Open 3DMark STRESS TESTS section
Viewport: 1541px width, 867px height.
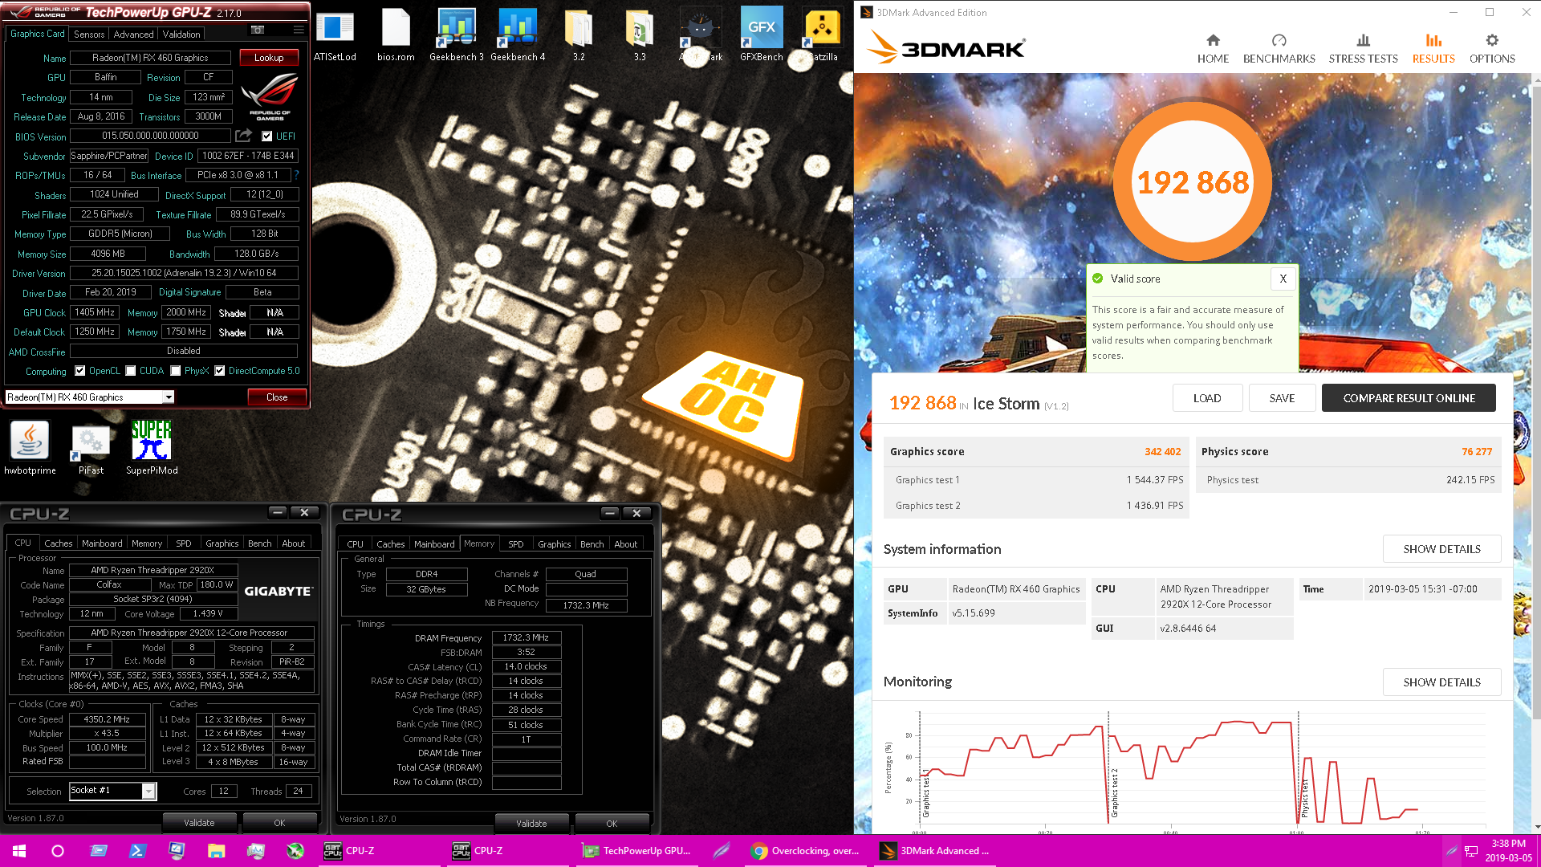pyautogui.click(x=1363, y=48)
